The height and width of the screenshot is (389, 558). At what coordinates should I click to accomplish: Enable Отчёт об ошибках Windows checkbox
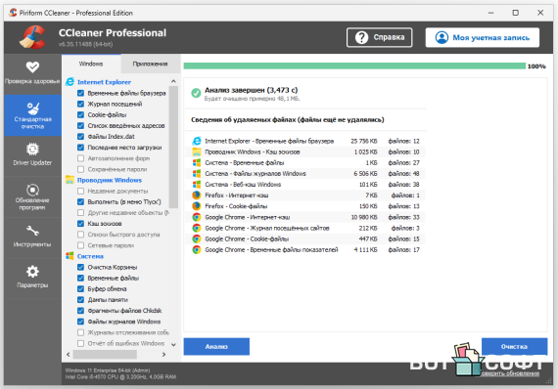(81, 343)
